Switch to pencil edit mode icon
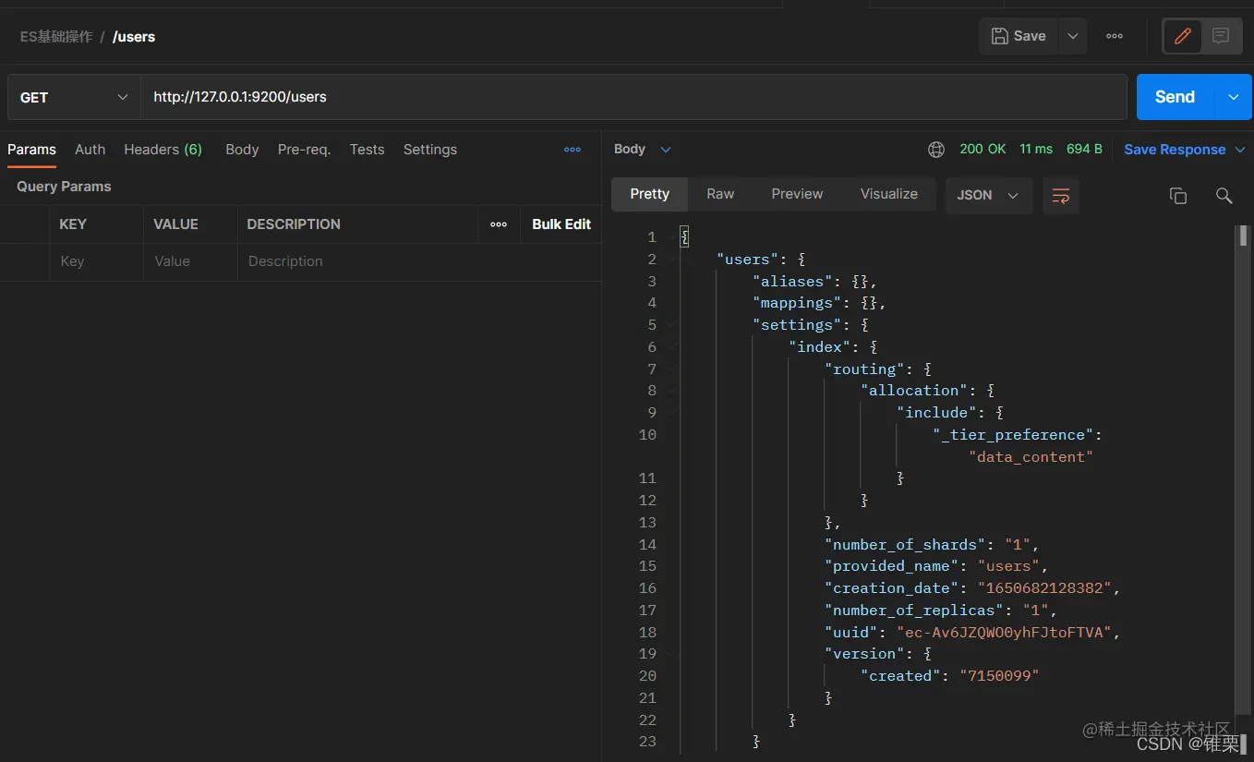This screenshot has height=762, width=1254. point(1183,36)
